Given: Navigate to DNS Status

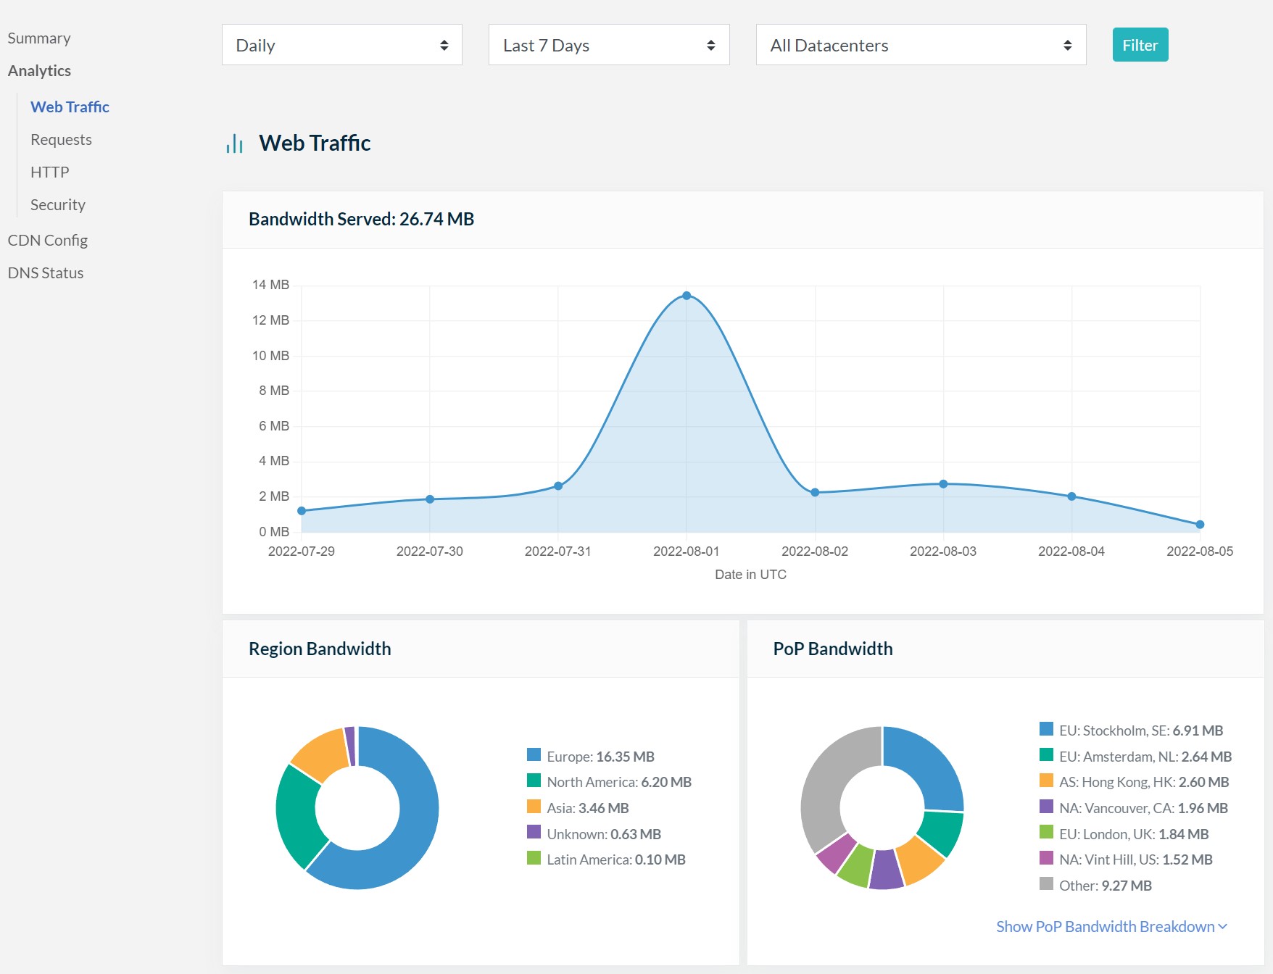Looking at the screenshot, I should (46, 273).
